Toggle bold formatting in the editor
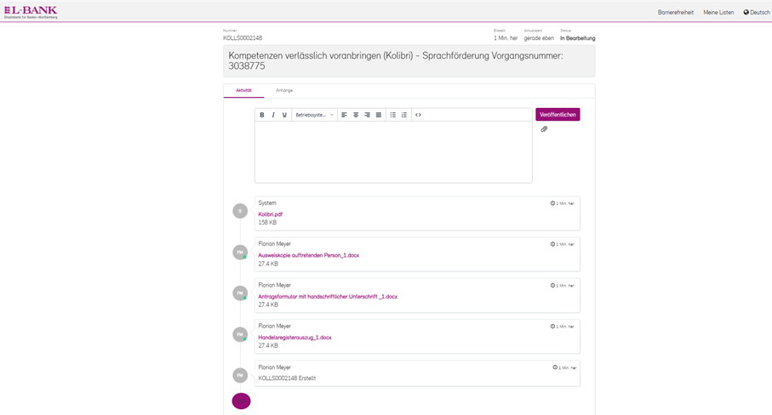This screenshot has height=415, width=772. click(262, 115)
